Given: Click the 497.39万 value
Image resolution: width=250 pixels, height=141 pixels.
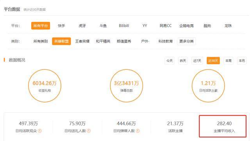Looking at the screenshot, I should (x=29, y=123).
